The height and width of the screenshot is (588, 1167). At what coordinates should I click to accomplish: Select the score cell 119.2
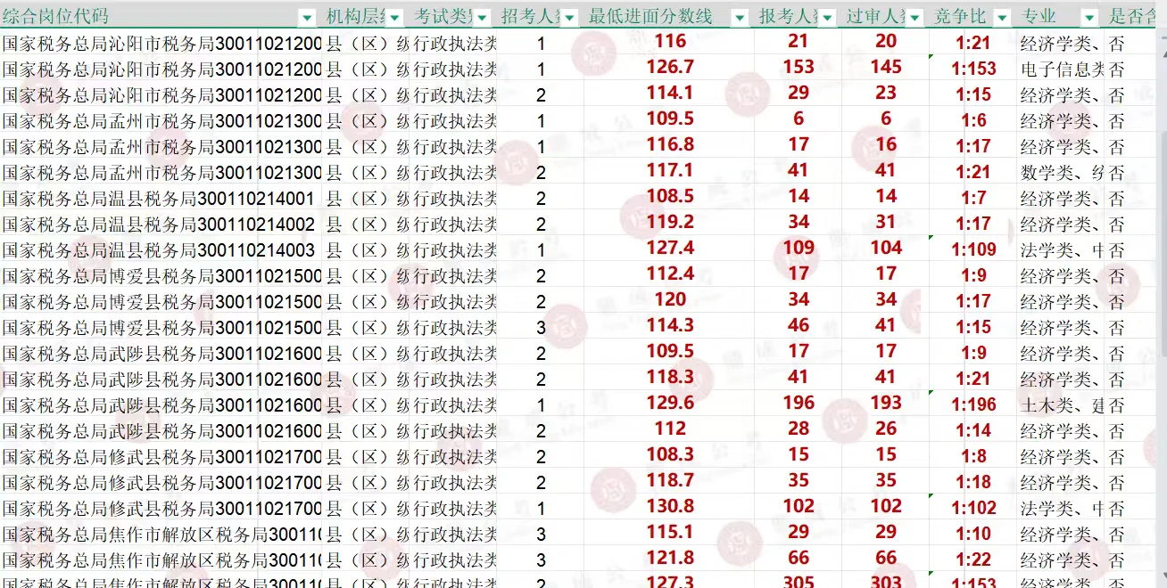(x=670, y=222)
